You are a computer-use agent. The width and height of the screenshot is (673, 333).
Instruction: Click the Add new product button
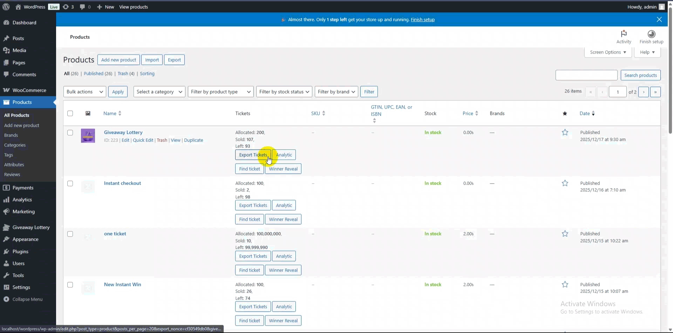(118, 60)
